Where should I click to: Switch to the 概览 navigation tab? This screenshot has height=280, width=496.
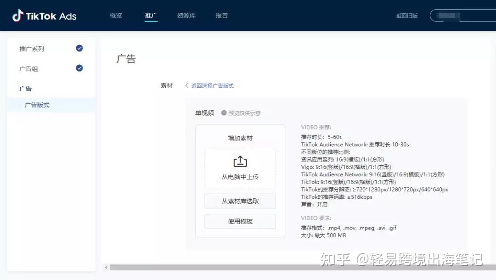pos(116,15)
